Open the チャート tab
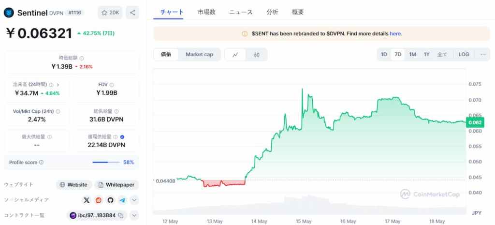Viewport: 495px width, 225px height. click(x=172, y=12)
